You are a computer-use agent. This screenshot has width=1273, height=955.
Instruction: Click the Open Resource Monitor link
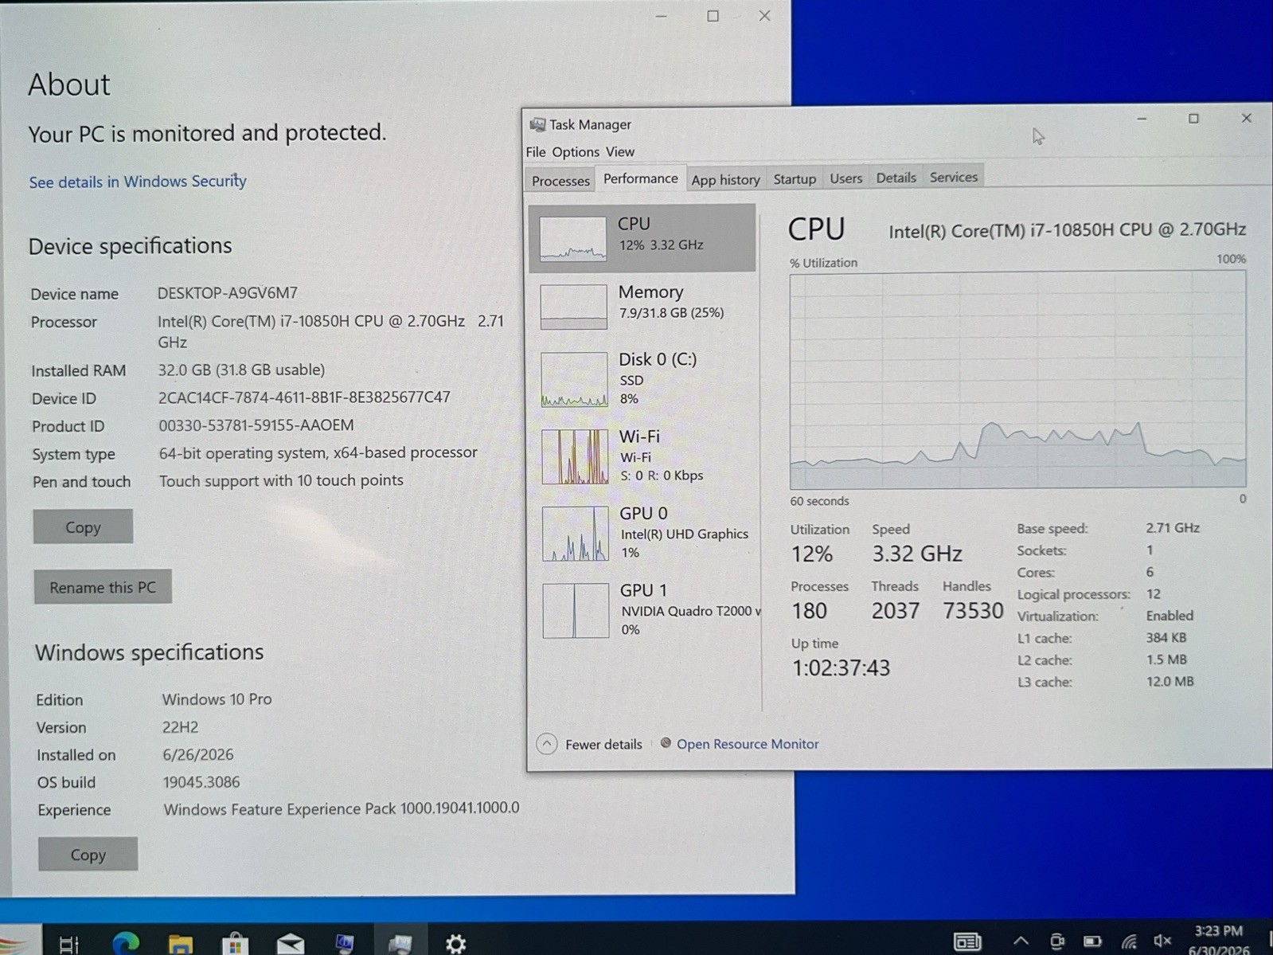pyautogui.click(x=747, y=744)
